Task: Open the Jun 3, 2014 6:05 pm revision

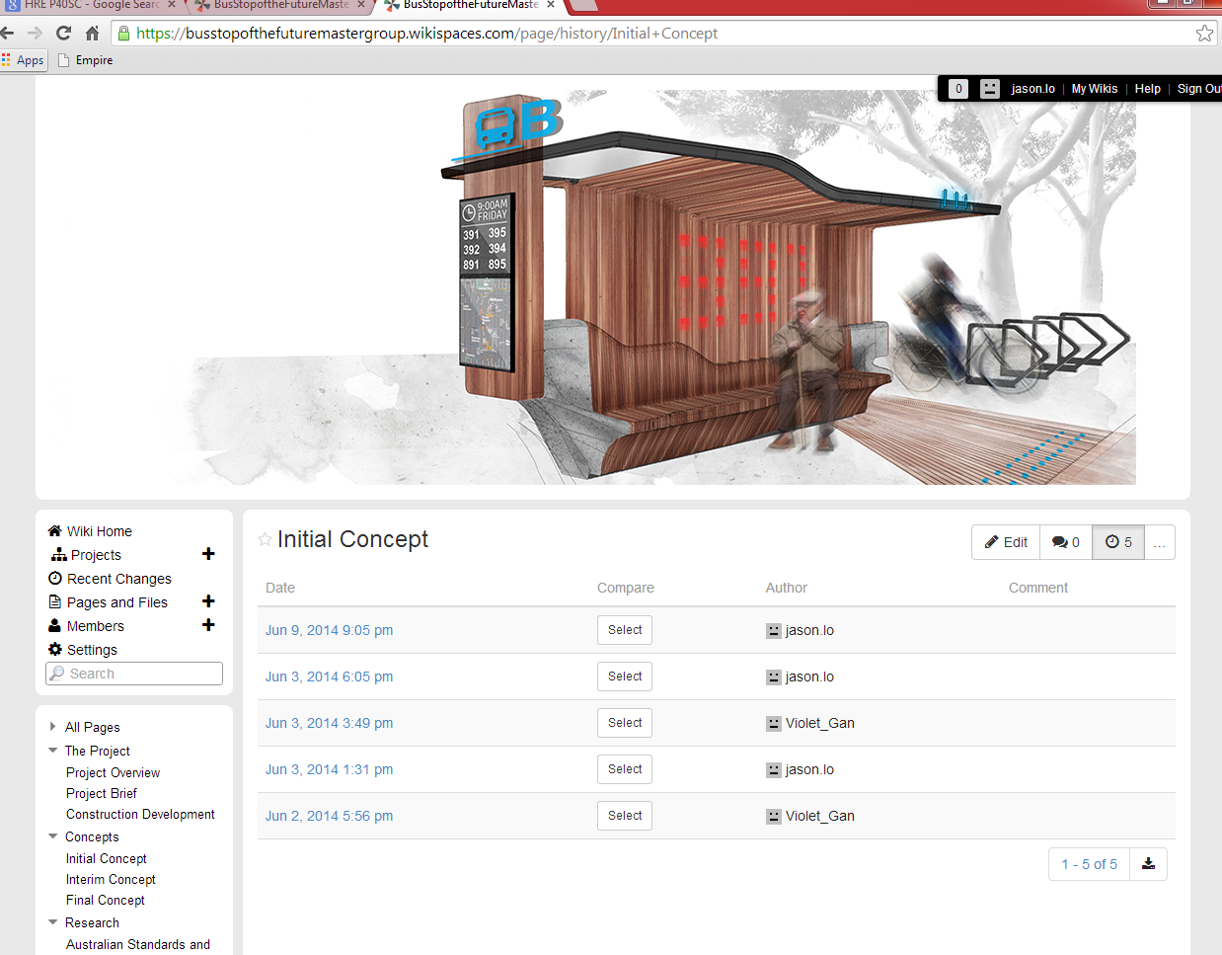Action: click(x=329, y=676)
